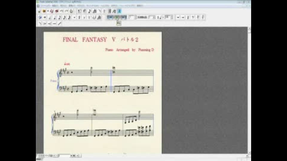Choose the whole rest icon

(x=178, y=17)
